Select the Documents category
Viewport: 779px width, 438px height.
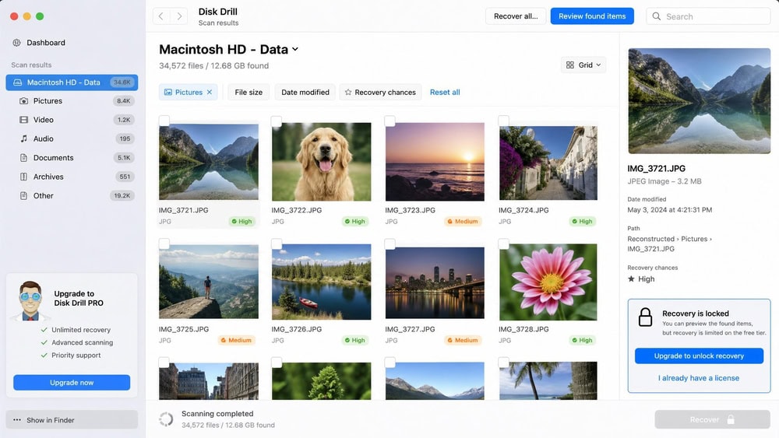72,158
